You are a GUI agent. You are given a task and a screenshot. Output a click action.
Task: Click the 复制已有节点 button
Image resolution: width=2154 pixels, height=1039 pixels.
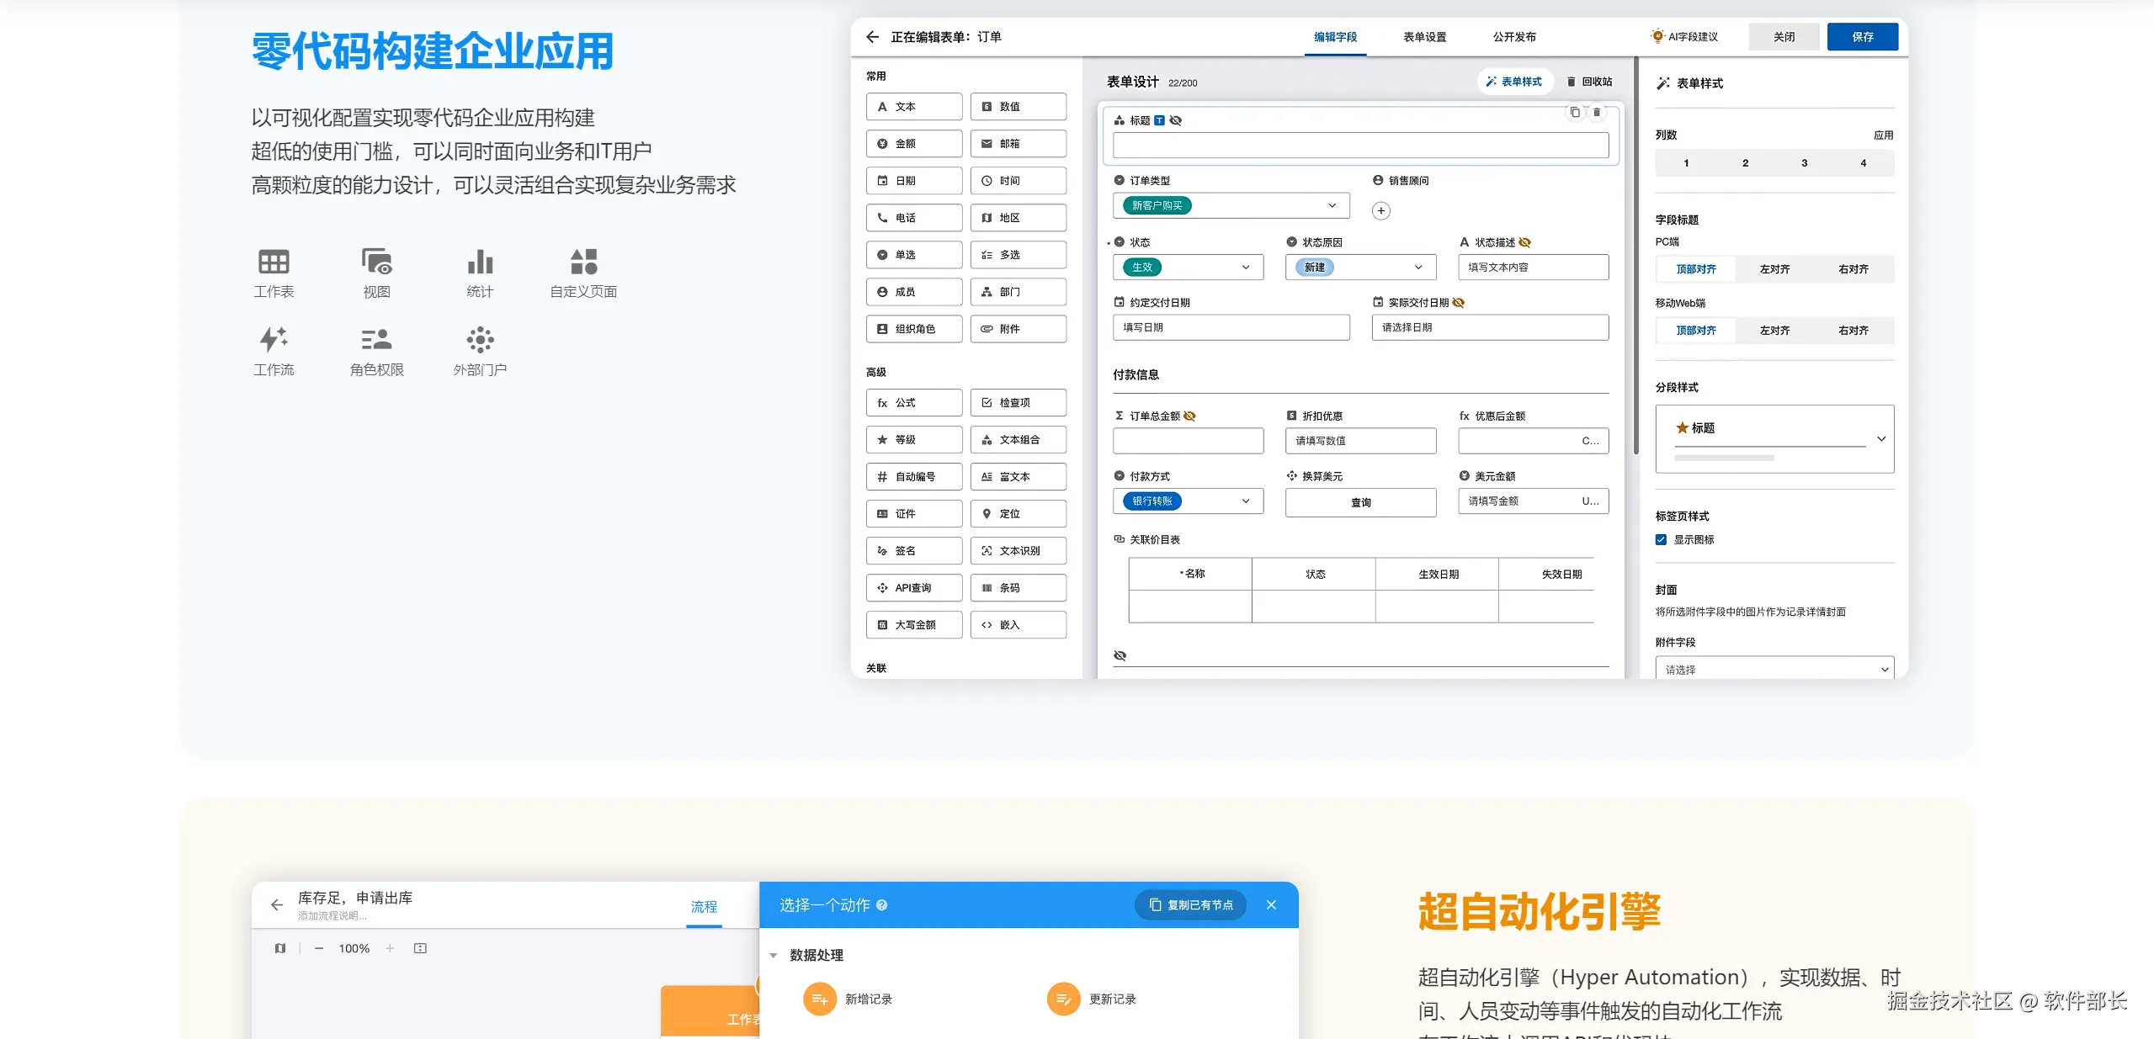click(1190, 905)
